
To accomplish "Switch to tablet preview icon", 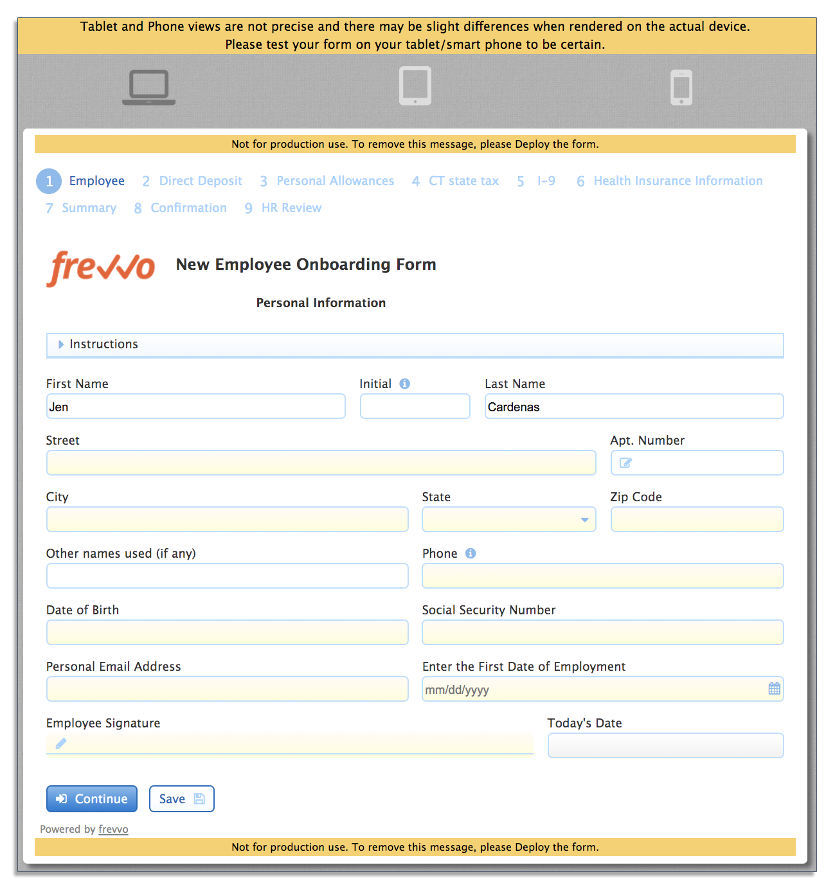I will (x=415, y=85).
